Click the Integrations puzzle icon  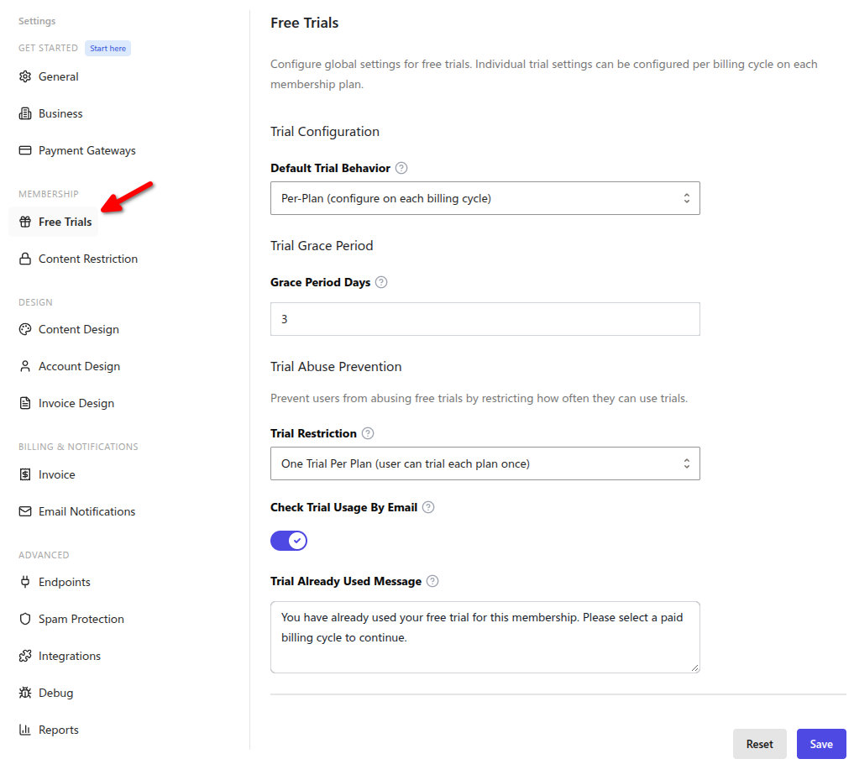tap(25, 656)
